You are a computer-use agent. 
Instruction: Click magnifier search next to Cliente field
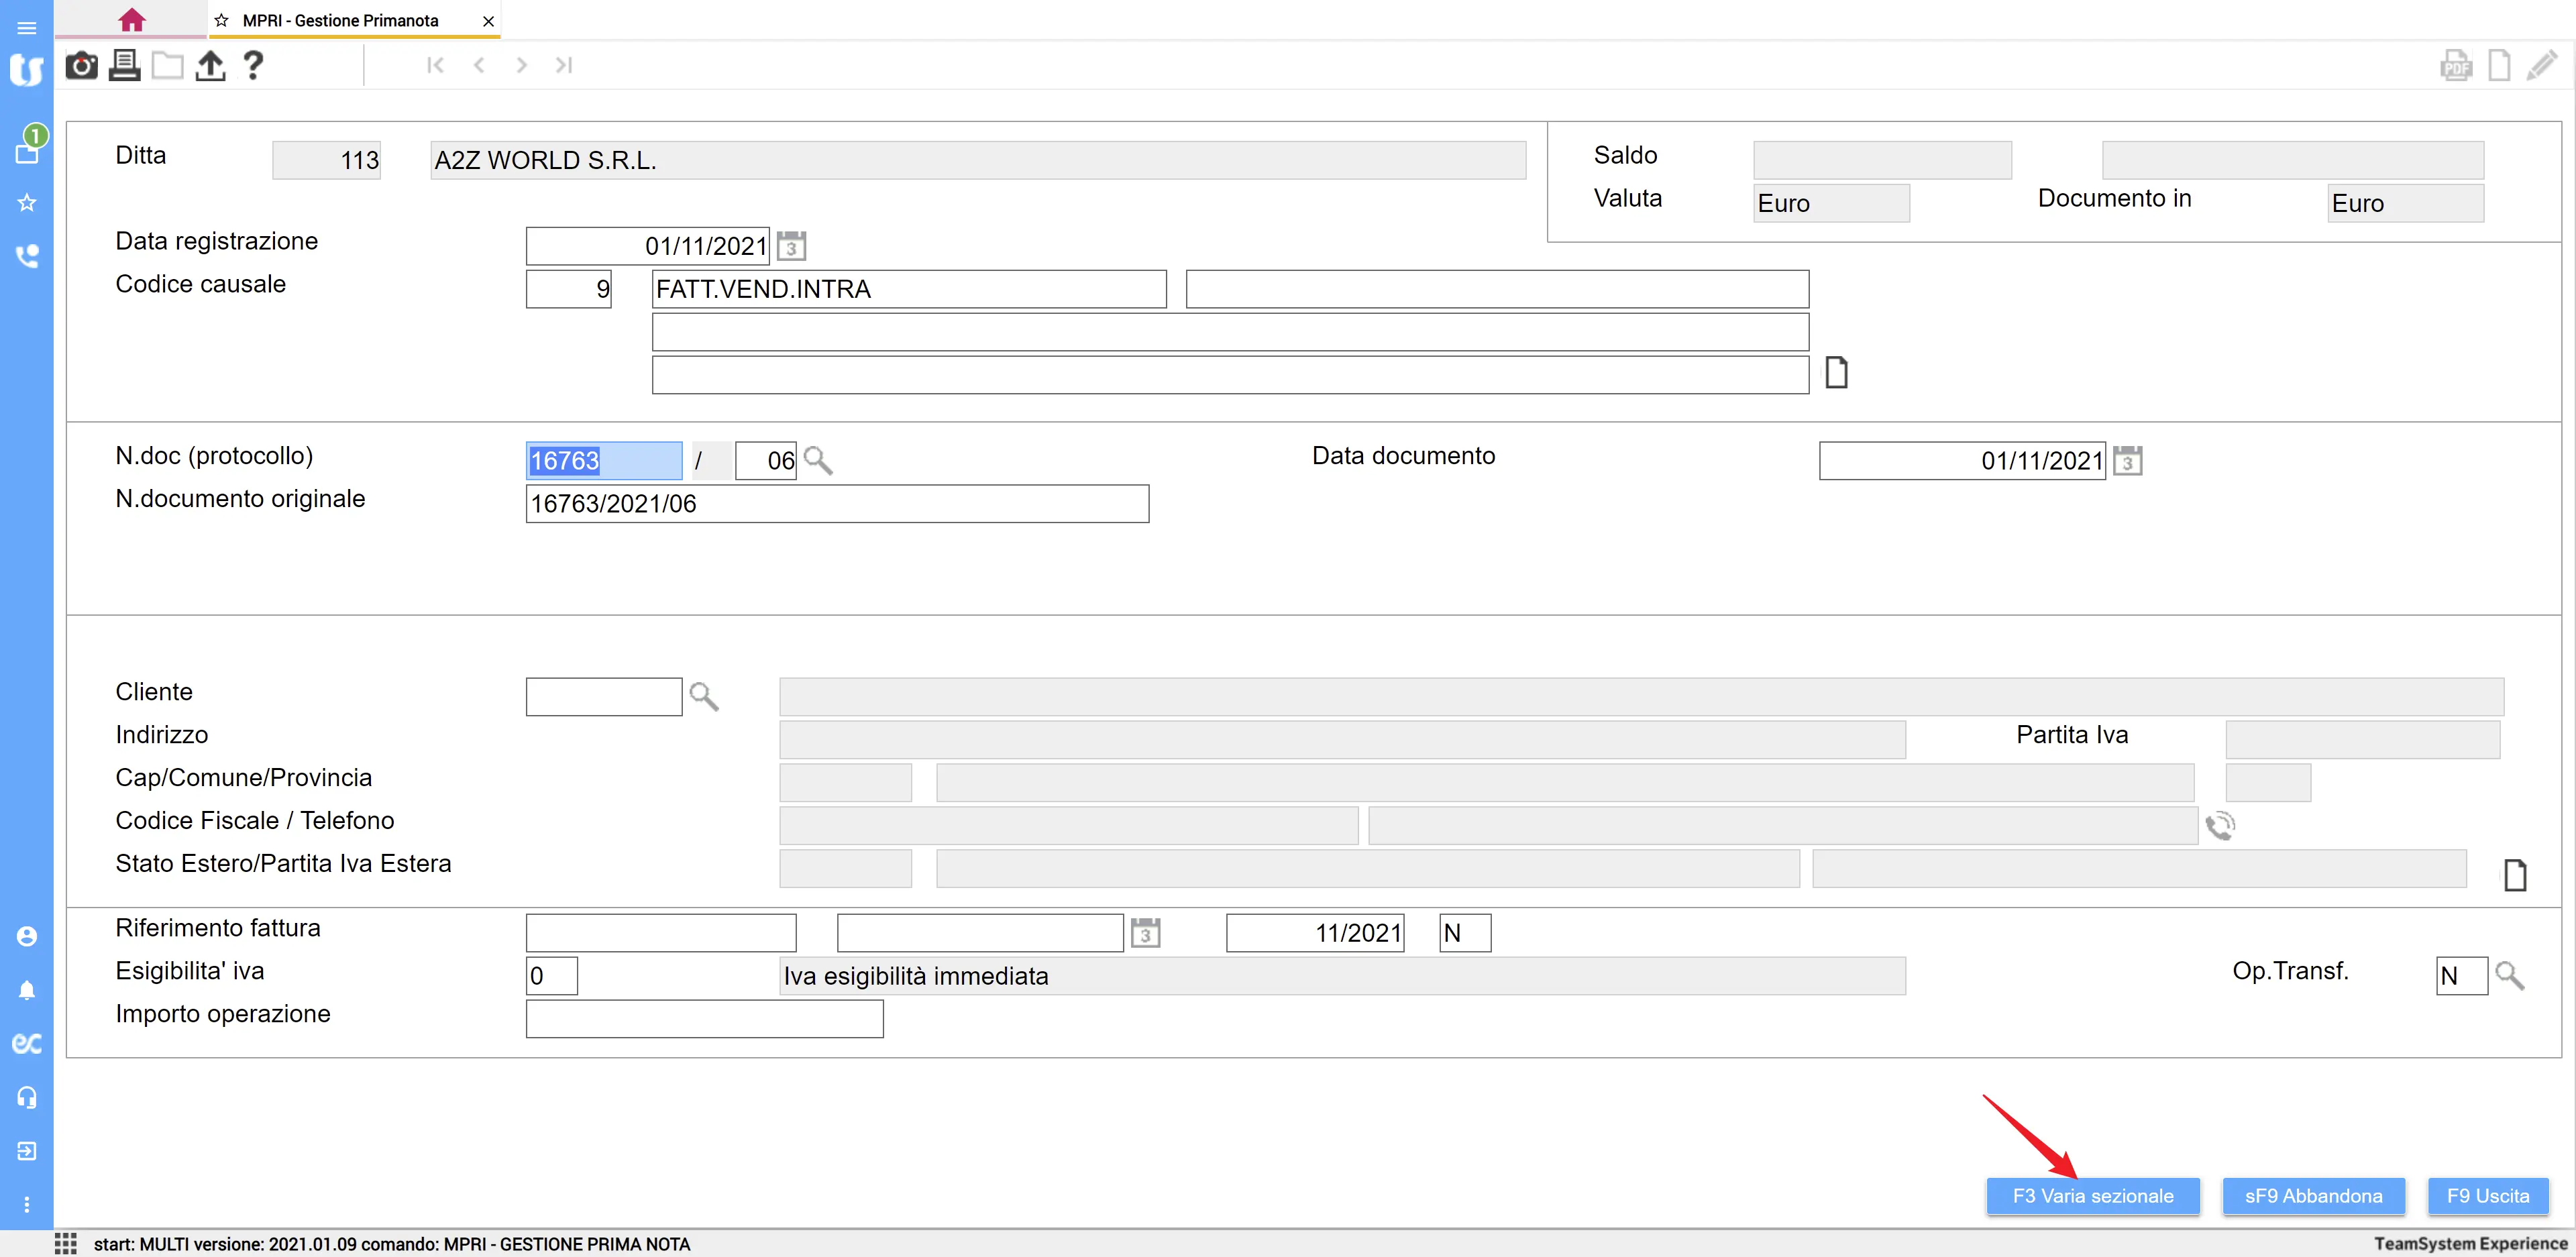[704, 696]
